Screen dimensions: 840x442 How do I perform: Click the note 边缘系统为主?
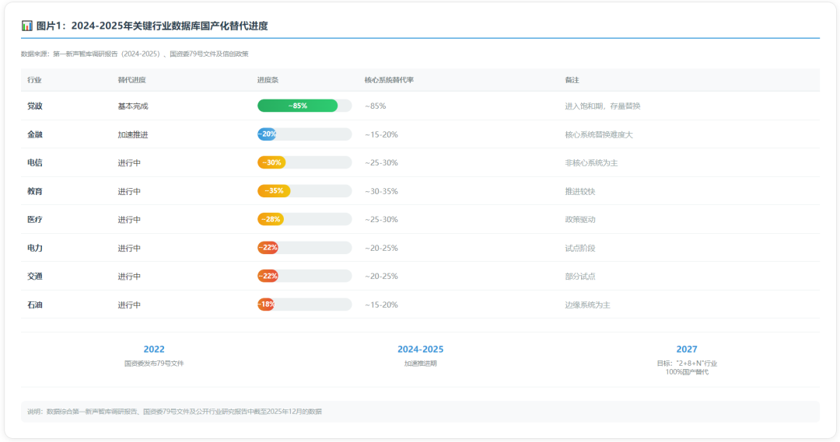[x=588, y=305]
